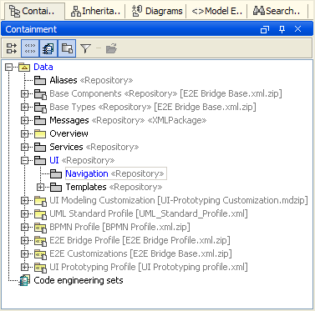Screen dimensions: 315x311
Task: Click the Aliases package icon
Action: (40, 80)
